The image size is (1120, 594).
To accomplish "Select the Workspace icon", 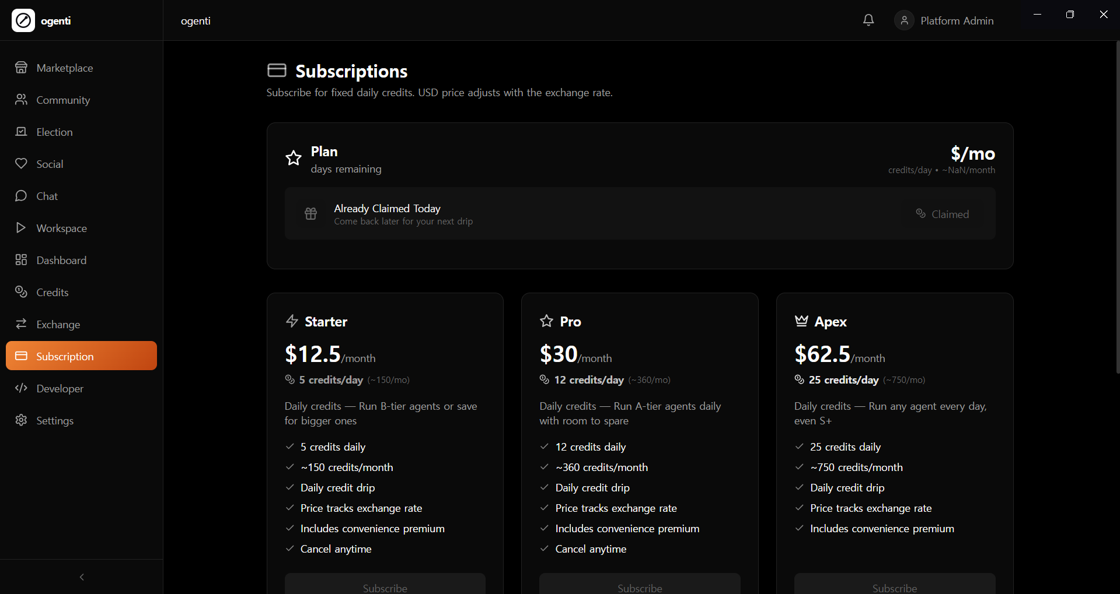I will pyautogui.click(x=21, y=228).
